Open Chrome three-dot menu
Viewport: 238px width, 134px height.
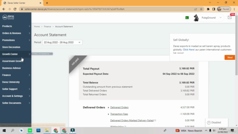pos(234,9)
